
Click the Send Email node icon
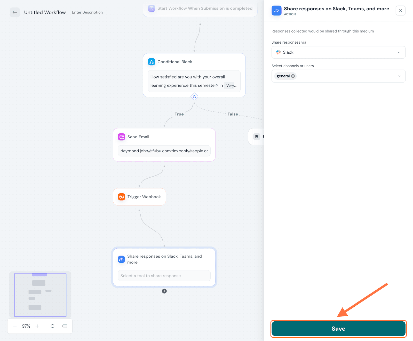tap(121, 137)
